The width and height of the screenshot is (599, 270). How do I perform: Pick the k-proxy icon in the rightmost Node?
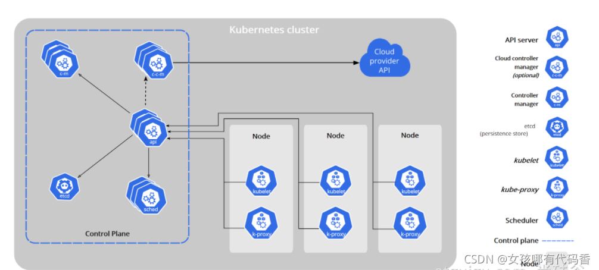pyautogui.click(x=410, y=222)
